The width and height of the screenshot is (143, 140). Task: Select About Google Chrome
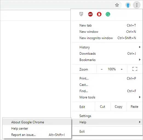[37, 122]
